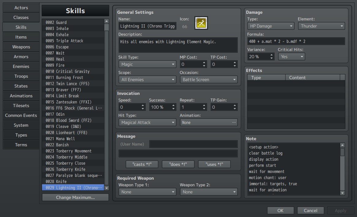The width and height of the screenshot is (357, 217).
Task: Increase the Success percentage stepper
Action: 174,105
